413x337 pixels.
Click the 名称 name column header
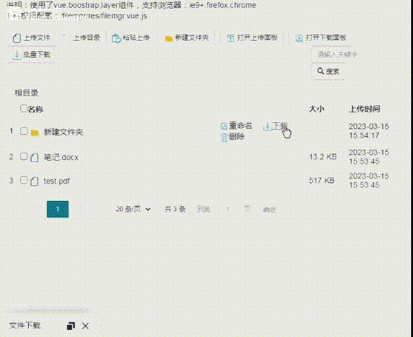pos(35,109)
